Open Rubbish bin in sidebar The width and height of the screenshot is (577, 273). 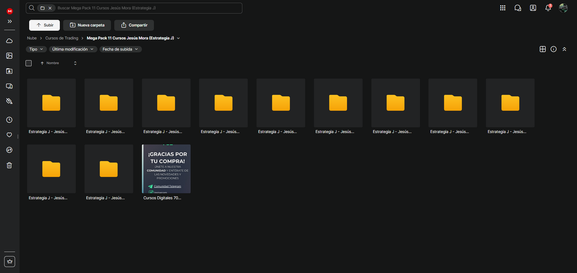(9, 165)
